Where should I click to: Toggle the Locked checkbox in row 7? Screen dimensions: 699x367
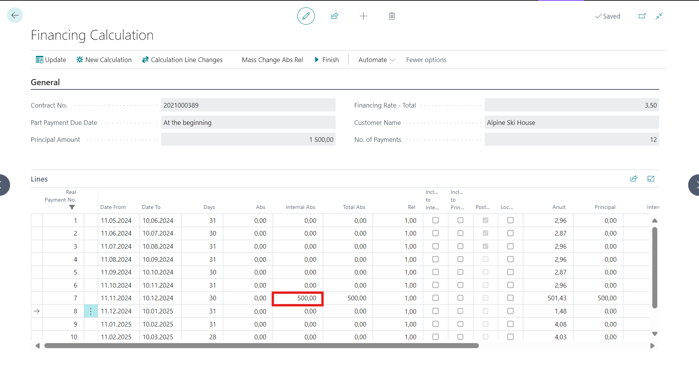tap(510, 298)
